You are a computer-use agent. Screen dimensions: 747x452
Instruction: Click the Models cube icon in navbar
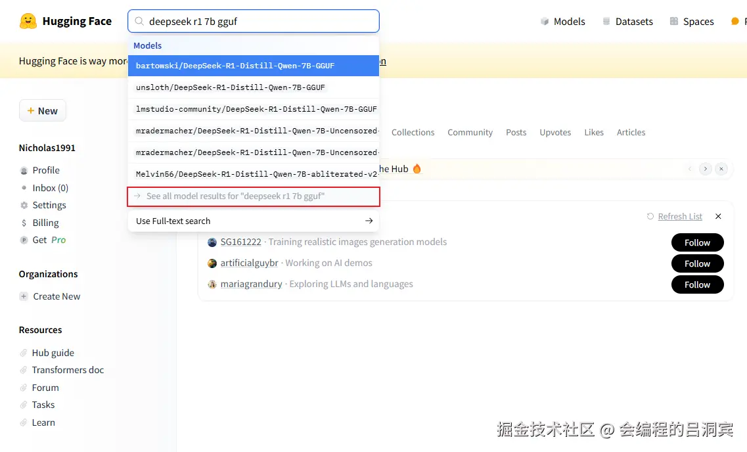point(545,22)
